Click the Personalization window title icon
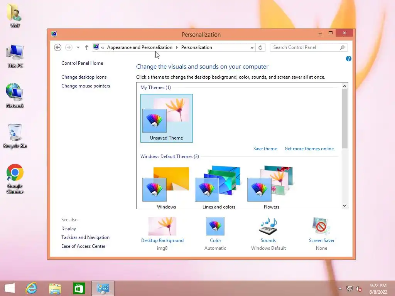 pyautogui.click(x=54, y=34)
